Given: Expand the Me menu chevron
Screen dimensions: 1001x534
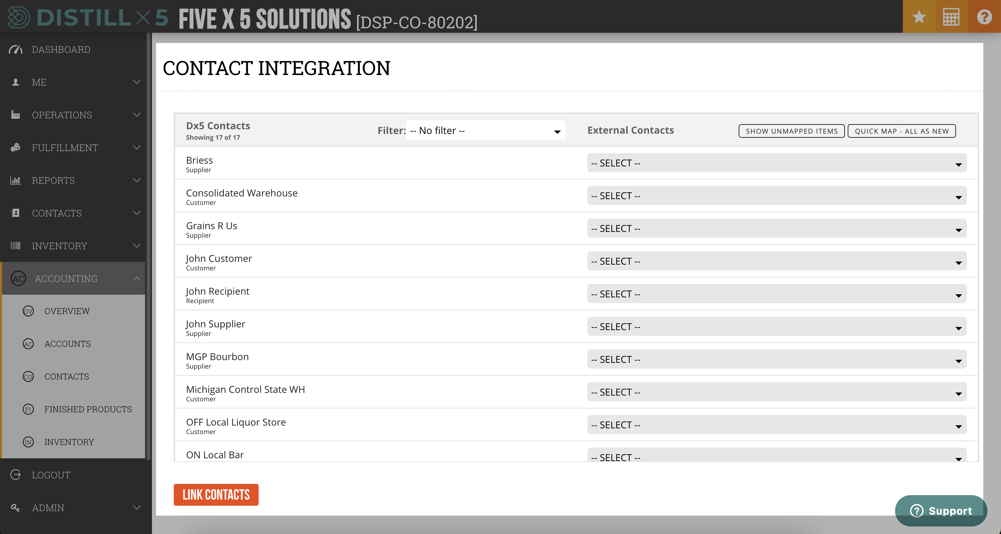Looking at the screenshot, I should 137,82.
